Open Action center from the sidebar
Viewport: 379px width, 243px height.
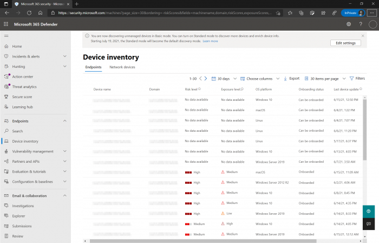pos(22,76)
